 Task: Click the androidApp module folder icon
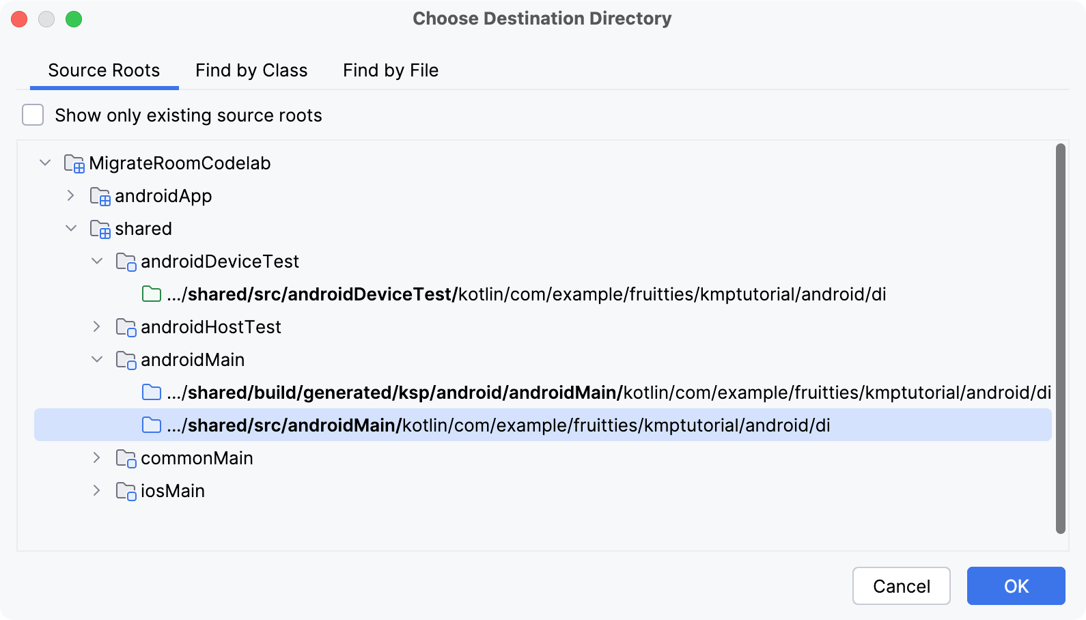(100, 197)
